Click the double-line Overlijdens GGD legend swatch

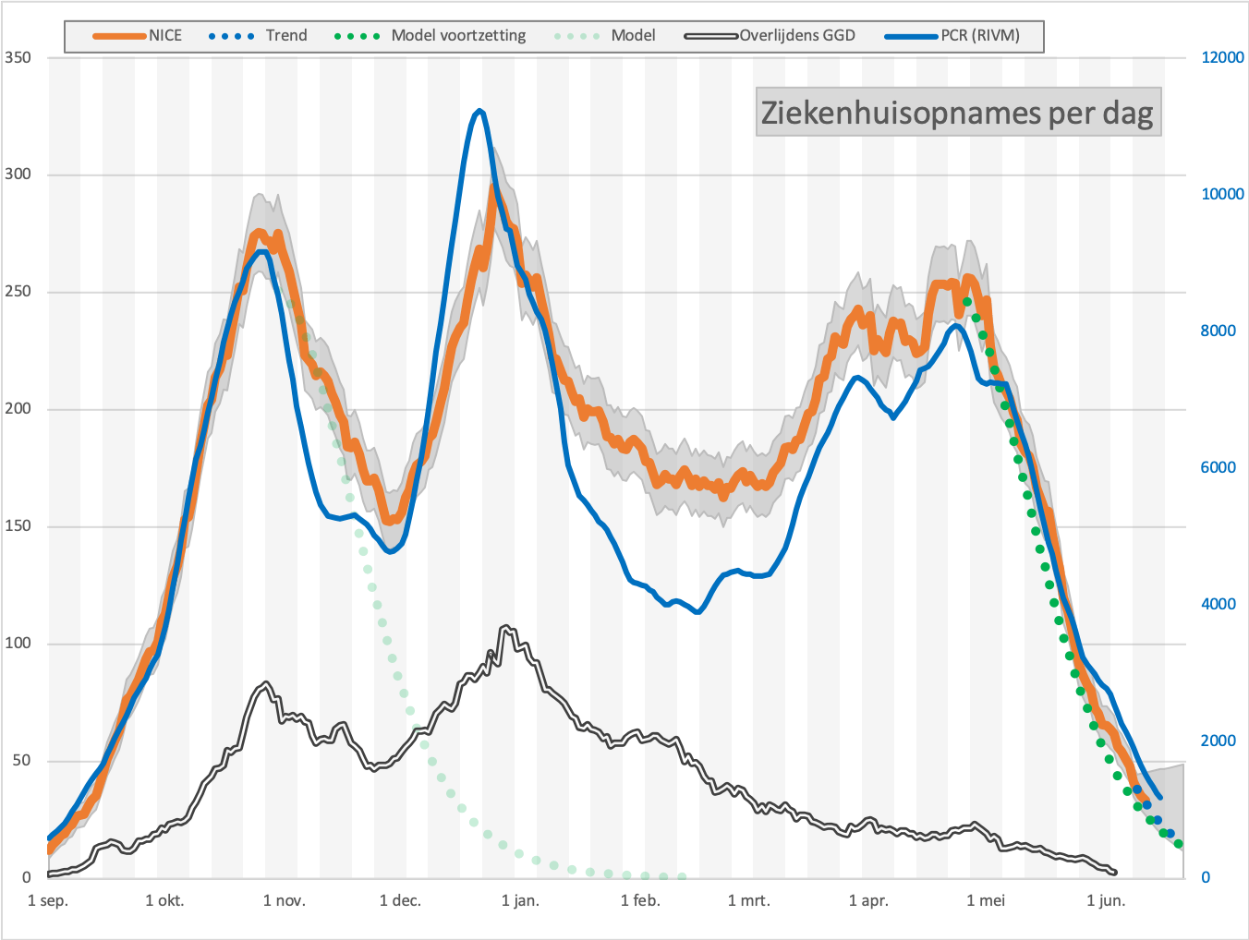tap(711, 36)
